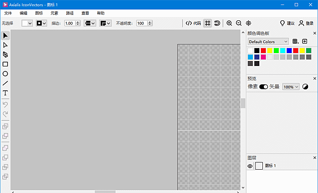Open the stroke color dropdown
This screenshot has width=318, height=193.
[x=41, y=23]
